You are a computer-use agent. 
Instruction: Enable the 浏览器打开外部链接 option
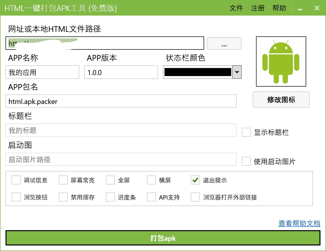(195, 197)
